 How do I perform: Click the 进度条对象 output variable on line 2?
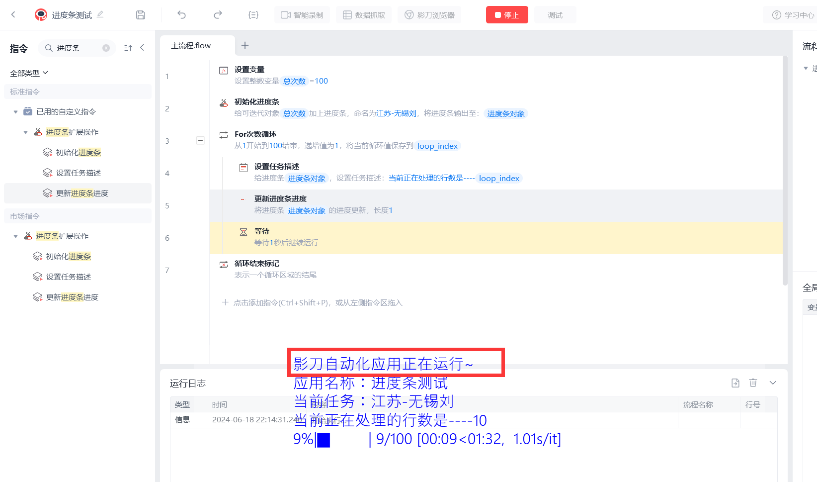[506, 113]
